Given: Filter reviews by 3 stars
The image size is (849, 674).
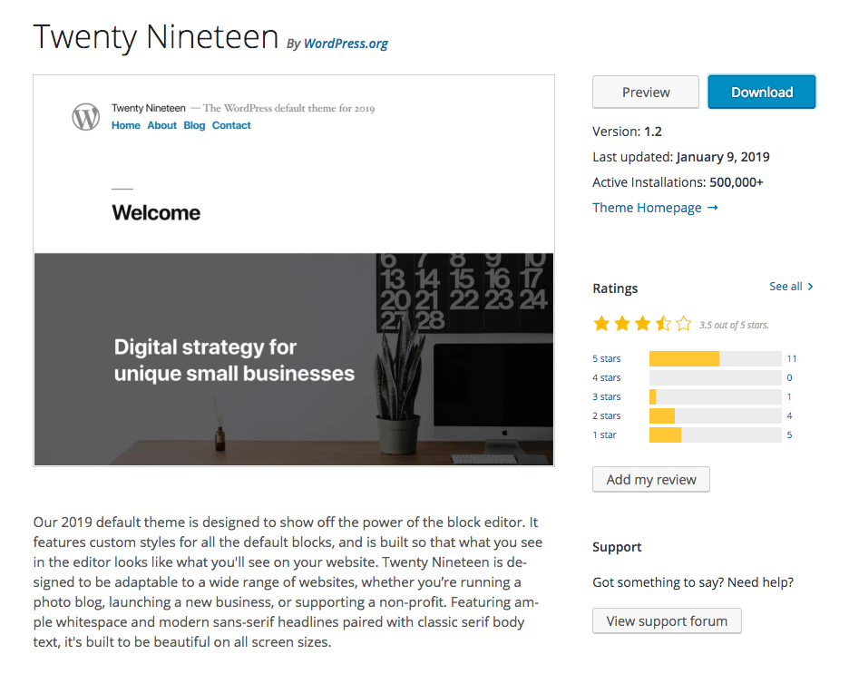Looking at the screenshot, I should 607,396.
